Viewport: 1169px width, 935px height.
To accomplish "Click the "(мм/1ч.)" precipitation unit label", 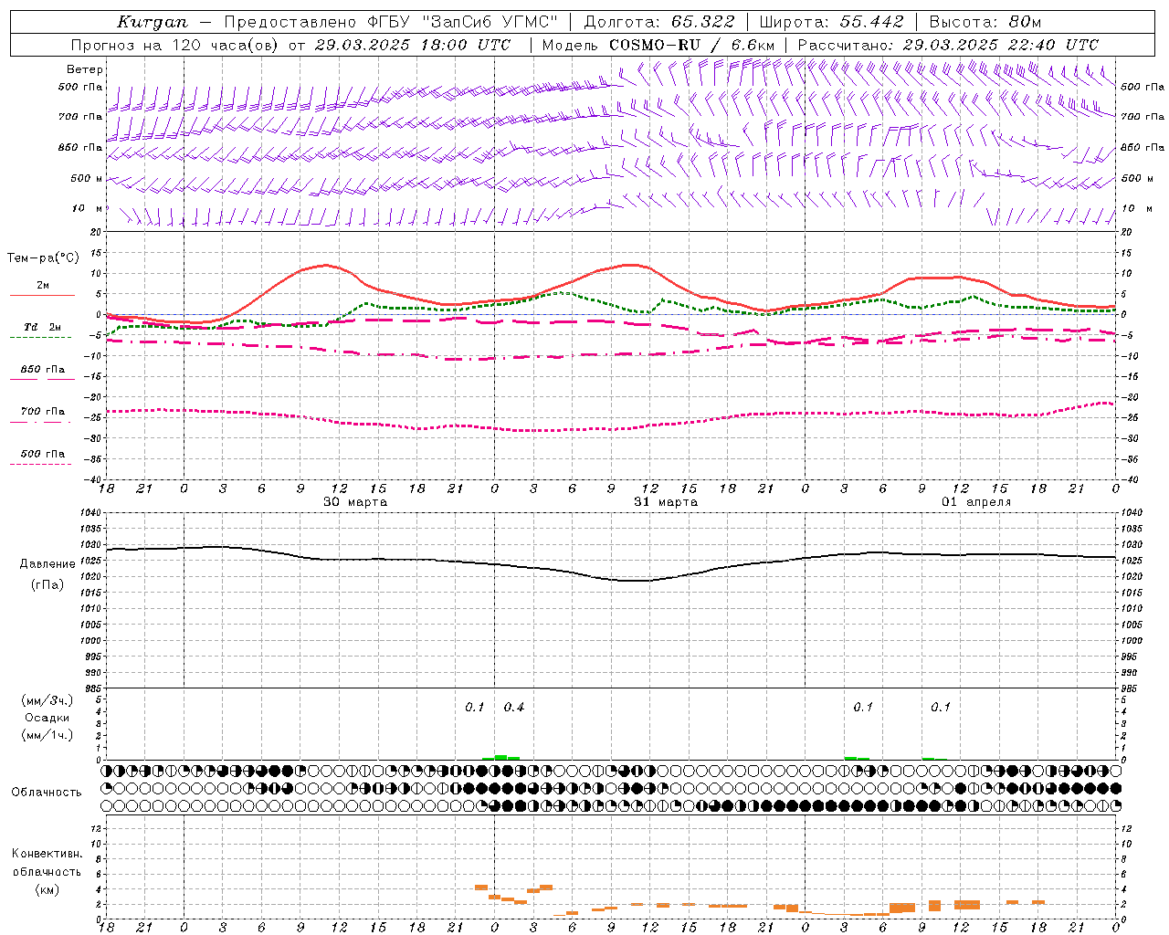I will coord(47,734).
